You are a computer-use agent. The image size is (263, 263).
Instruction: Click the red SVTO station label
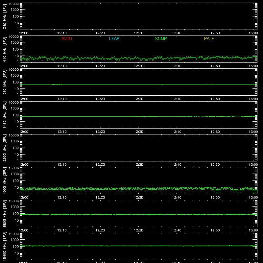pos(67,38)
